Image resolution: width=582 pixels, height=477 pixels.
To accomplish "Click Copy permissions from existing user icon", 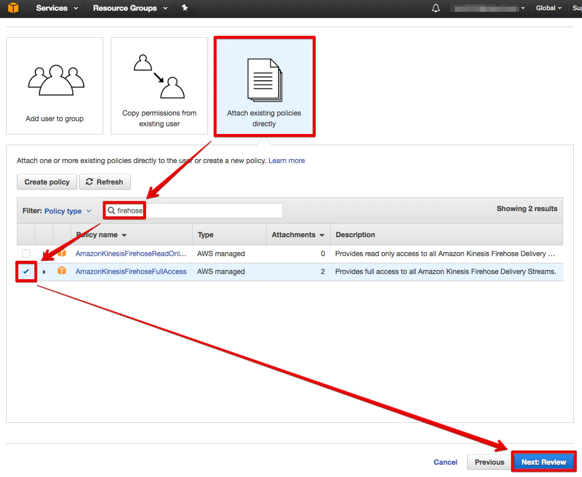I will coord(159,77).
